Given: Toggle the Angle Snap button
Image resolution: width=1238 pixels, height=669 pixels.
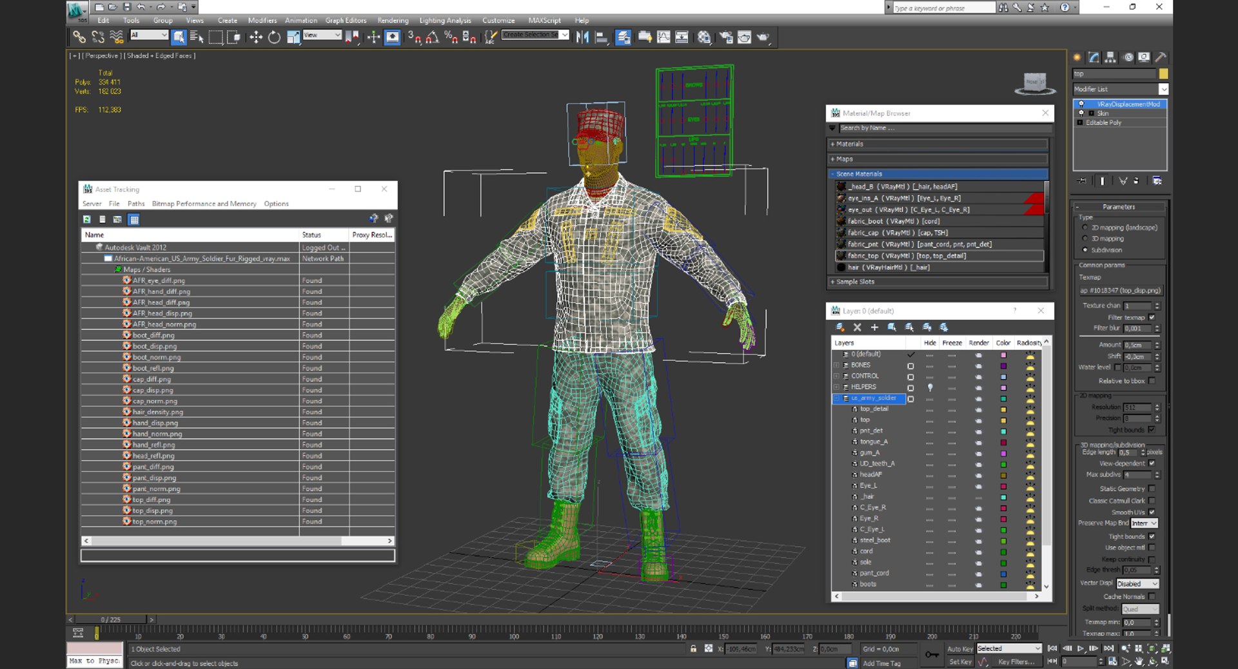Looking at the screenshot, I should (432, 37).
